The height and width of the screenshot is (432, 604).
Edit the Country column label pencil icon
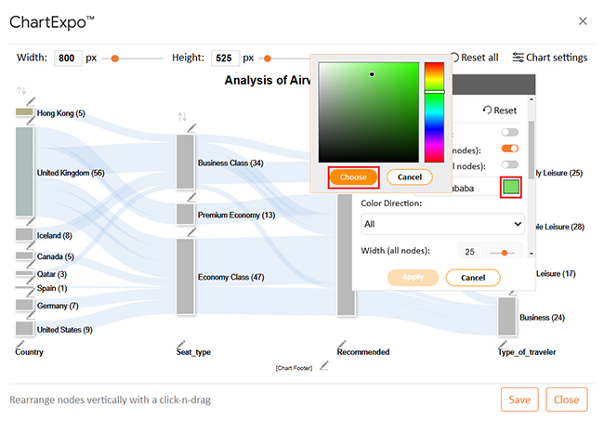pyautogui.click(x=20, y=344)
